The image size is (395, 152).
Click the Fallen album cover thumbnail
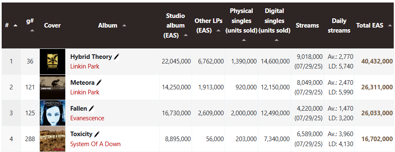point(52,113)
